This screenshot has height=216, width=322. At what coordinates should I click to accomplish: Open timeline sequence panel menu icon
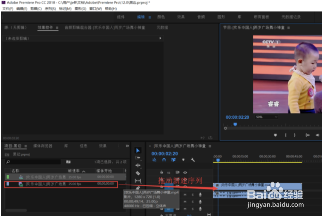point(210,146)
